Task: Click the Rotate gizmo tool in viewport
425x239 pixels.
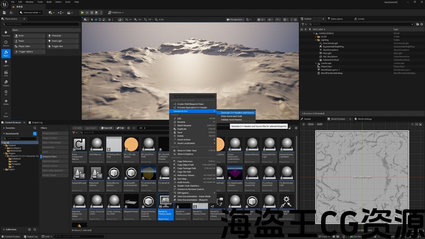Action: click(x=101, y=20)
